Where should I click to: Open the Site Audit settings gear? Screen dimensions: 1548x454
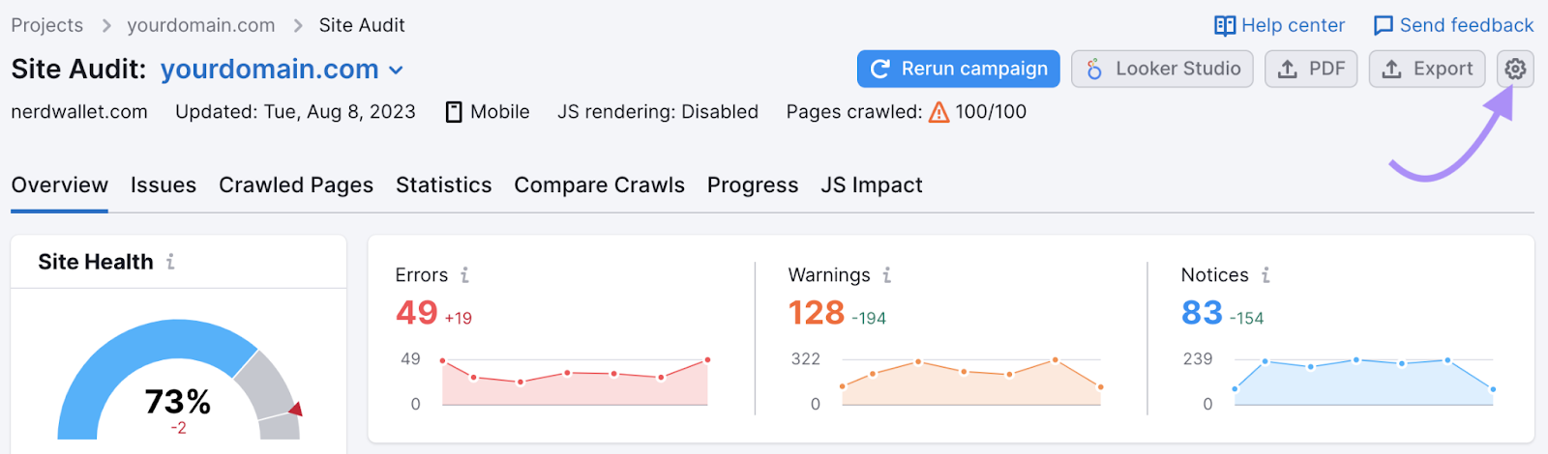1515,69
